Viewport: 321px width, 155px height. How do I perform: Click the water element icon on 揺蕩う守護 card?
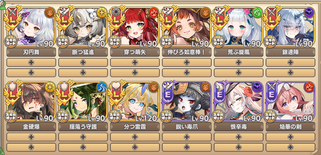pos(101,87)
